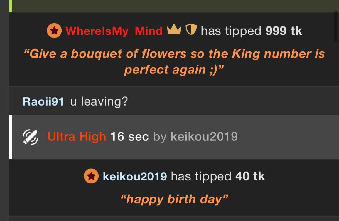Screen dimensions: 339x221
Task: Click the "u leaving?" chat message
Action: (x=99, y=101)
